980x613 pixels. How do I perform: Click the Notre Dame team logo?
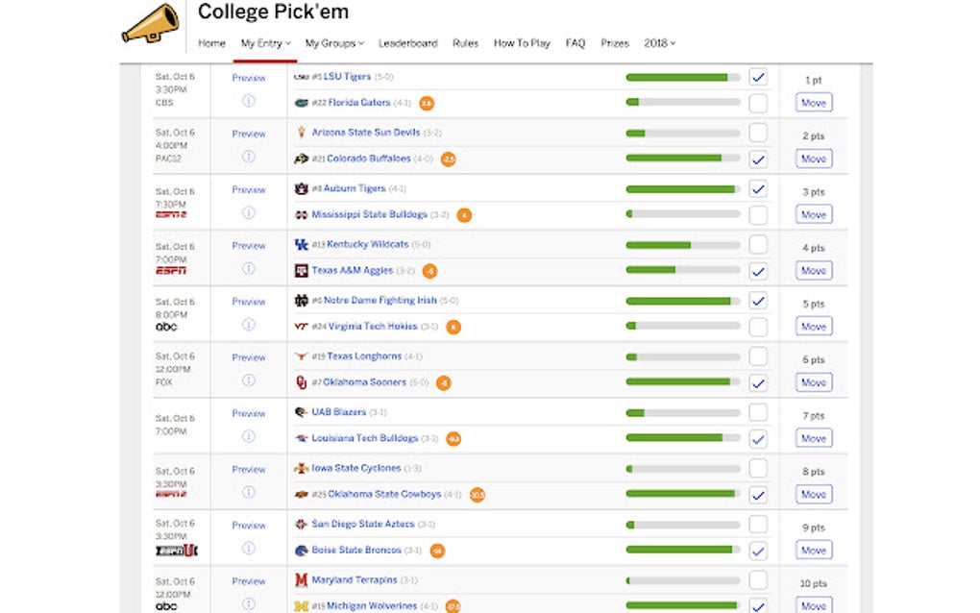[x=302, y=301]
